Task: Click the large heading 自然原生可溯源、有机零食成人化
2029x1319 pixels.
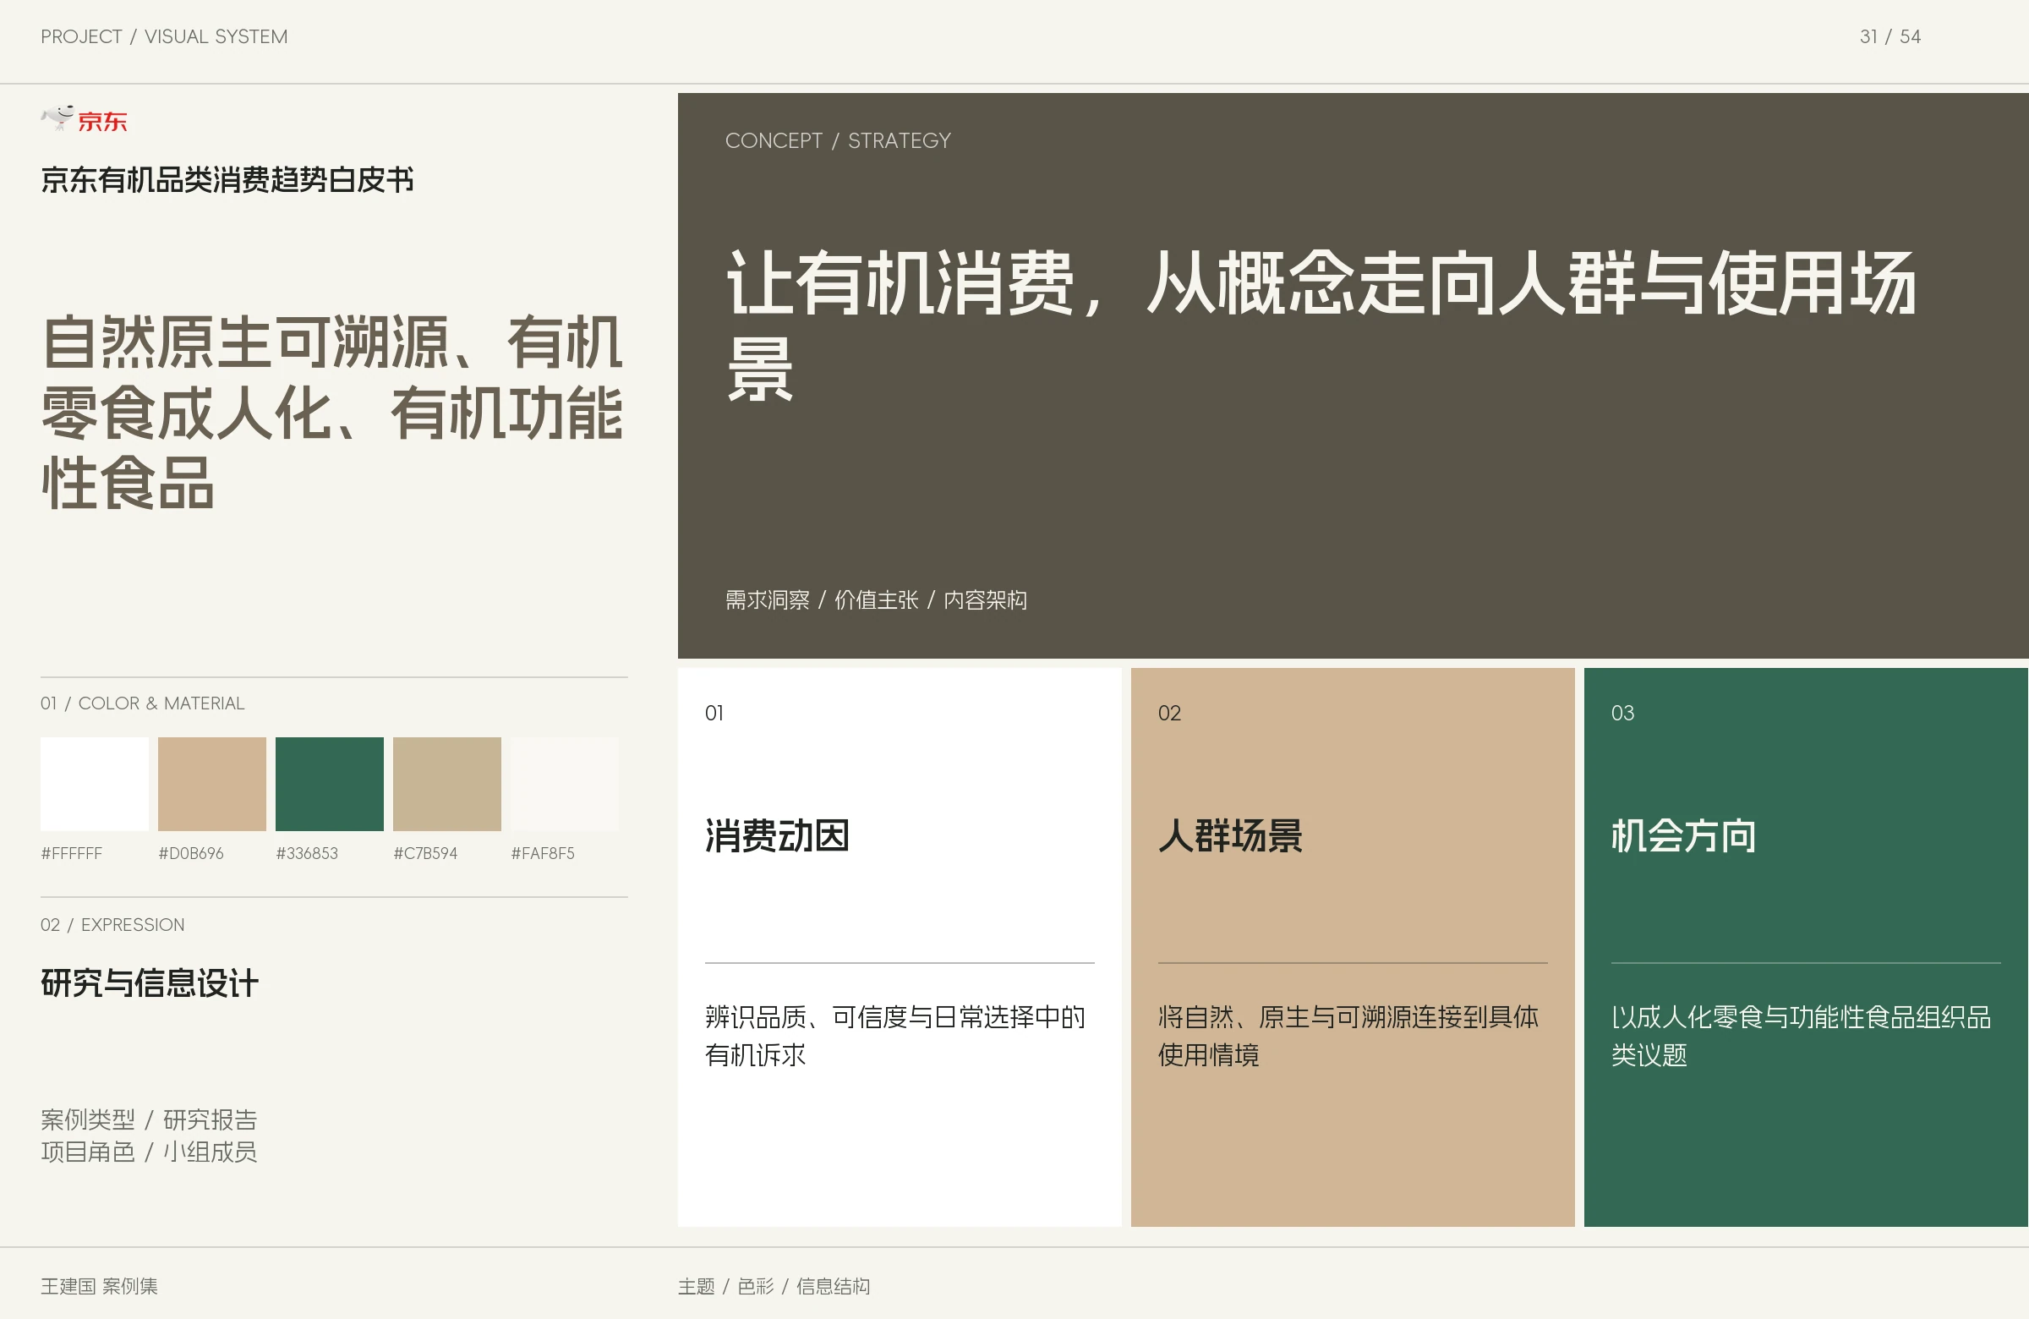Action: [x=332, y=413]
